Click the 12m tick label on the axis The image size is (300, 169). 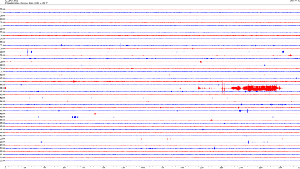tap(123, 168)
